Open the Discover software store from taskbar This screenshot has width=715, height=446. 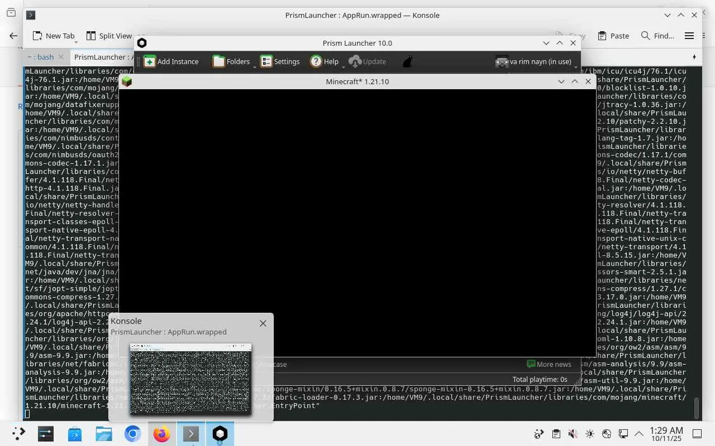74,434
